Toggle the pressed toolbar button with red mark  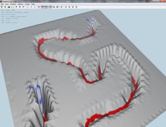(42, 7)
